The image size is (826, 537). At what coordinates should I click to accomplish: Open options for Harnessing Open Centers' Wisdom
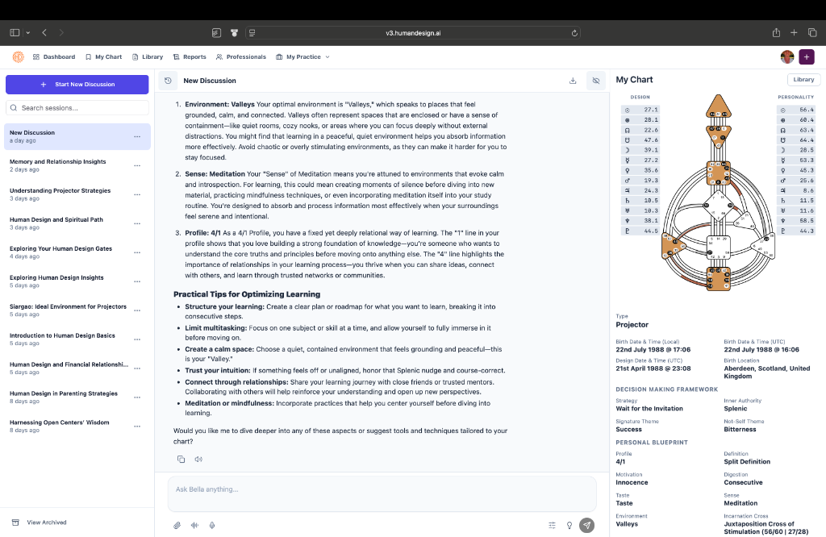coord(137,426)
